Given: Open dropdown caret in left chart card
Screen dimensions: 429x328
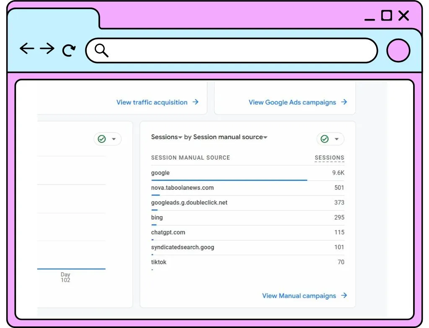Looking at the screenshot, I should [114, 139].
